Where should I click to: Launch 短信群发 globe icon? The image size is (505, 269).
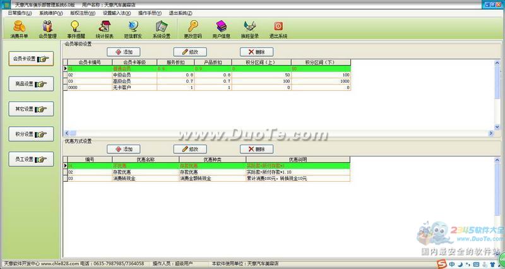tap(133, 28)
